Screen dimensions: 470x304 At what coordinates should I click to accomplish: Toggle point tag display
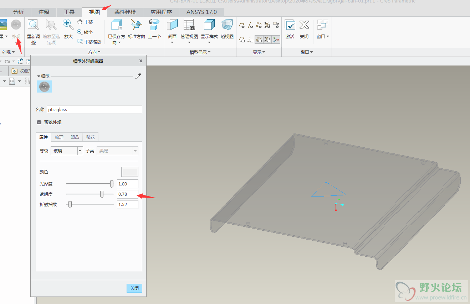(x=259, y=39)
